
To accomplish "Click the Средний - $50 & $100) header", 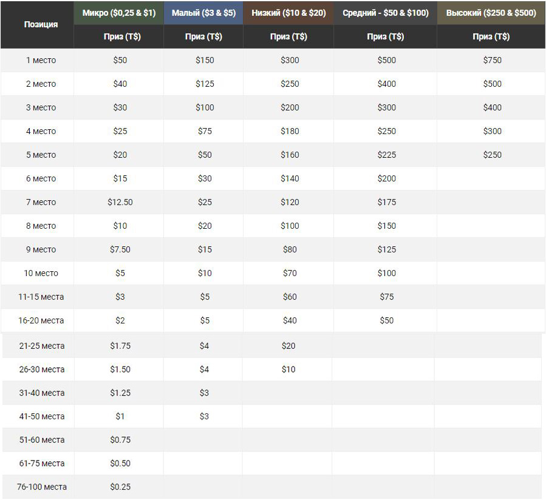I will pyautogui.click(x=385, y=13).
